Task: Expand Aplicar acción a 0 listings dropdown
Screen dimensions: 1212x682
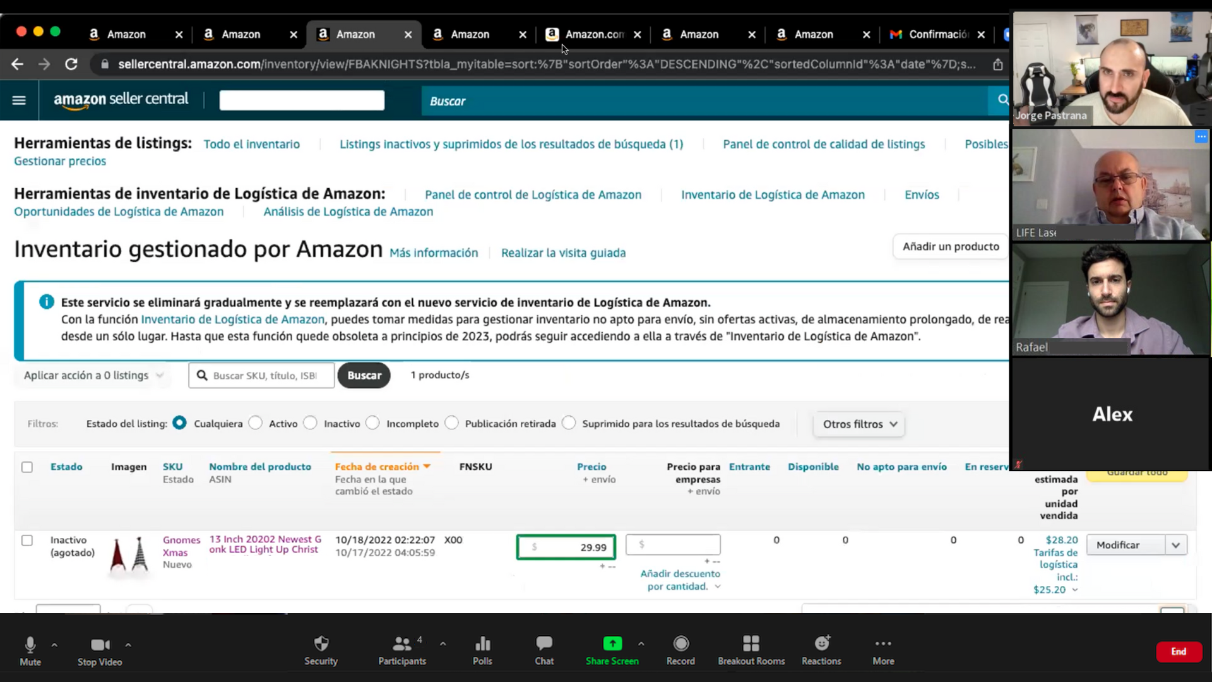Action: (93, 375)
